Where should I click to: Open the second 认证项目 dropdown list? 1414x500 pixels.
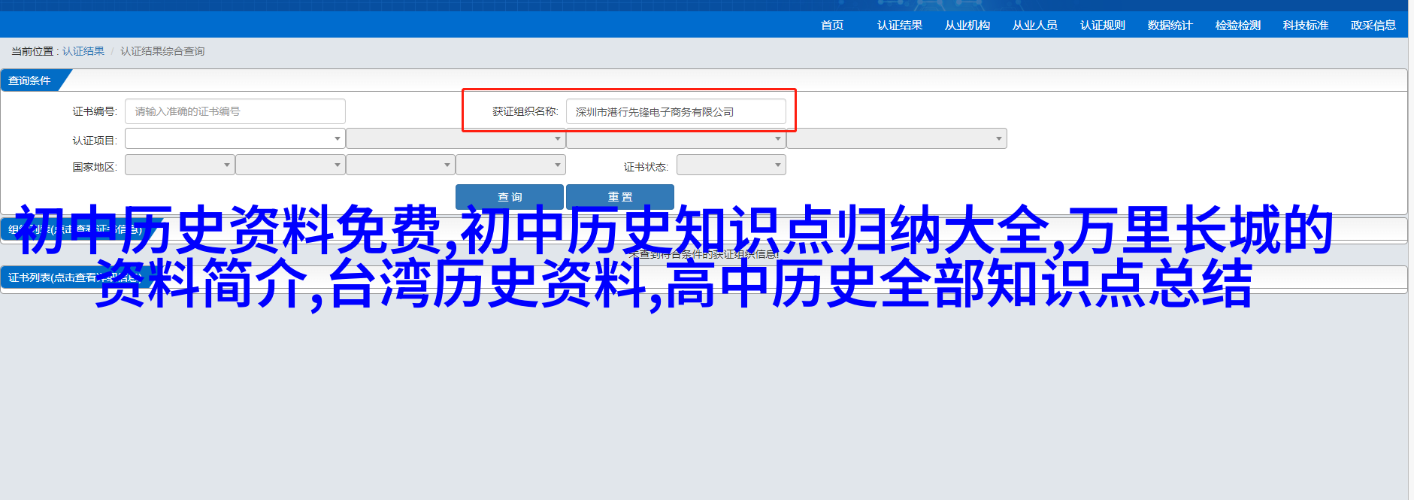455,139
